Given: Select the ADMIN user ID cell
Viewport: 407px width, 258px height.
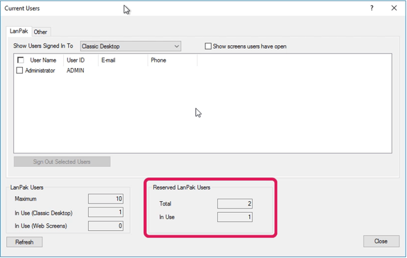Looking at the screenshot, I should click(75, 71).
